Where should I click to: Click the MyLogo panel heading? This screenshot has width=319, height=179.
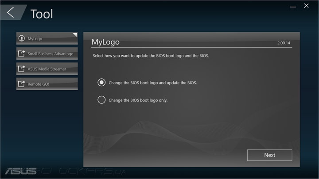(x=105, y=42)
